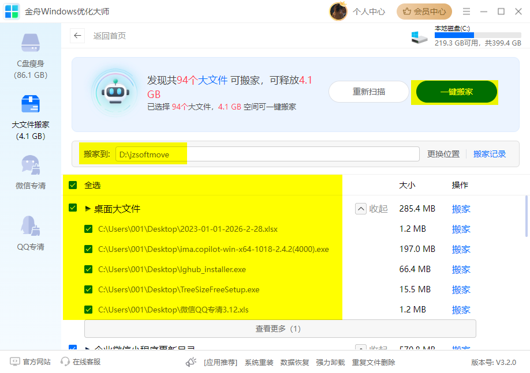This screenshot has height=373, width=530.
Task: Expand 查看更多 to show one more file
Action: (x=279, y=329)
